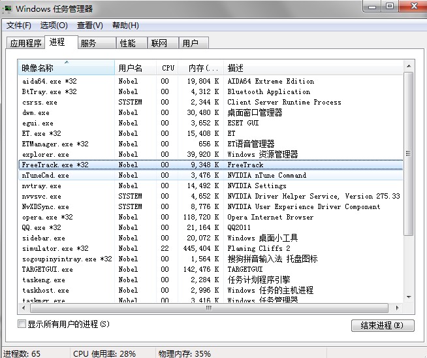Image resolution: width=427 pixels, height=358 pixels.
Task: Click the 进程数: 65 status entry
Action: (x=22, y=353)
